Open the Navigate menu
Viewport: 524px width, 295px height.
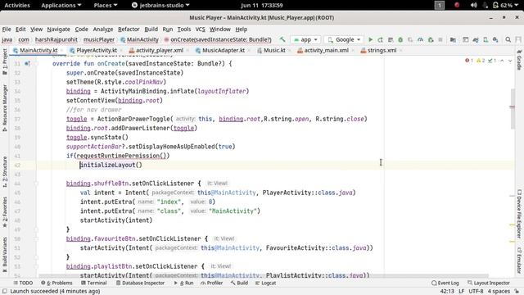58,29
